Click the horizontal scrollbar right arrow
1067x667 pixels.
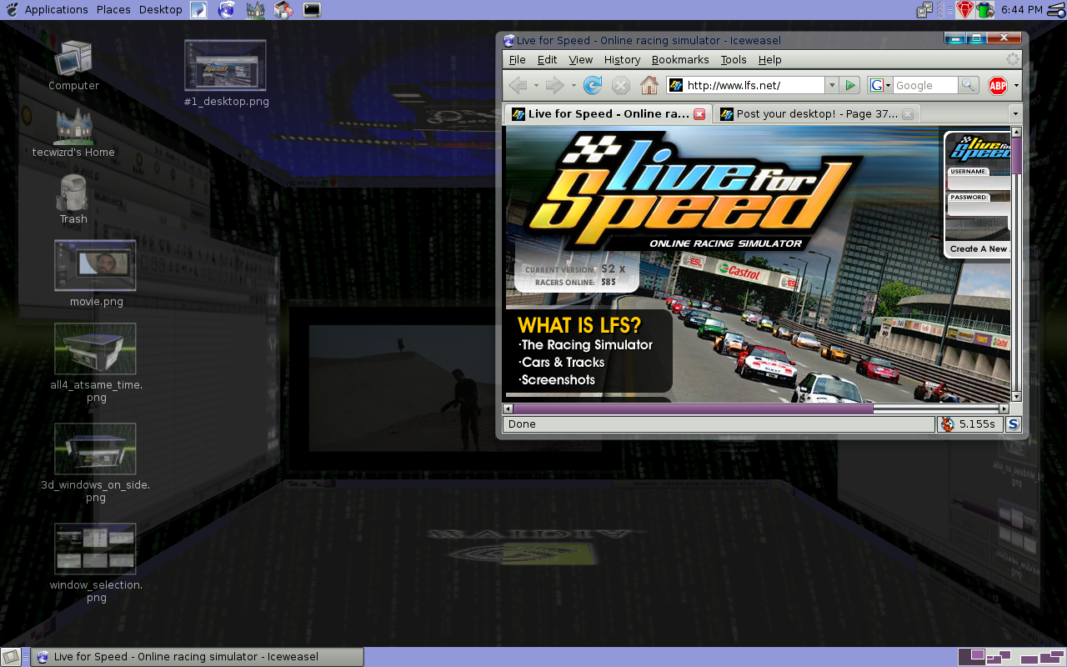coord(1004,409)
